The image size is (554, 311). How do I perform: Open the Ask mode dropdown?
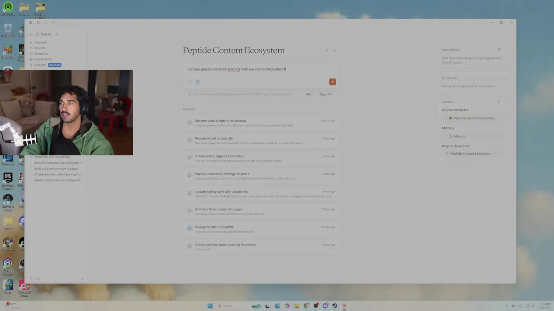tap(309, 94)
